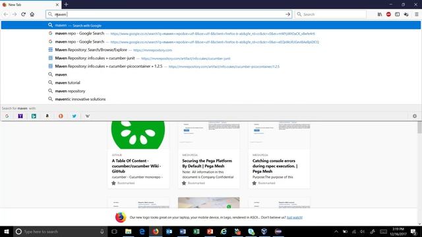
Task: Open second 'maven repo - Google Search' history entry
Action: [211, 41]
